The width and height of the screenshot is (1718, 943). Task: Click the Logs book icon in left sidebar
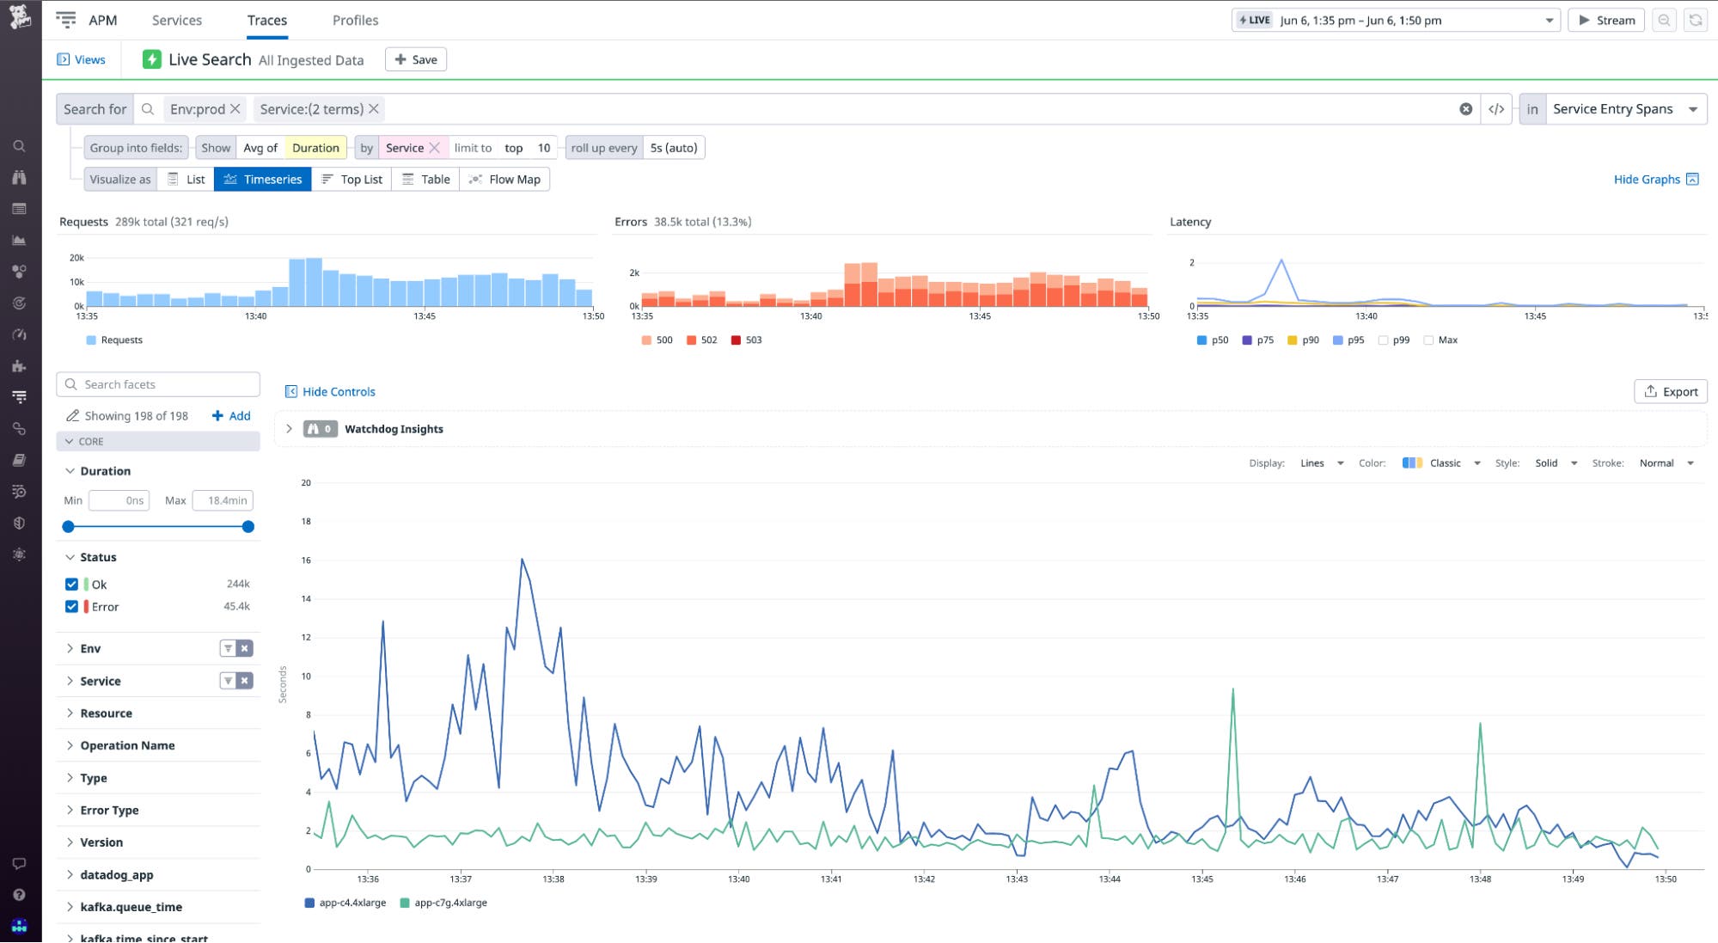[19, 458]
